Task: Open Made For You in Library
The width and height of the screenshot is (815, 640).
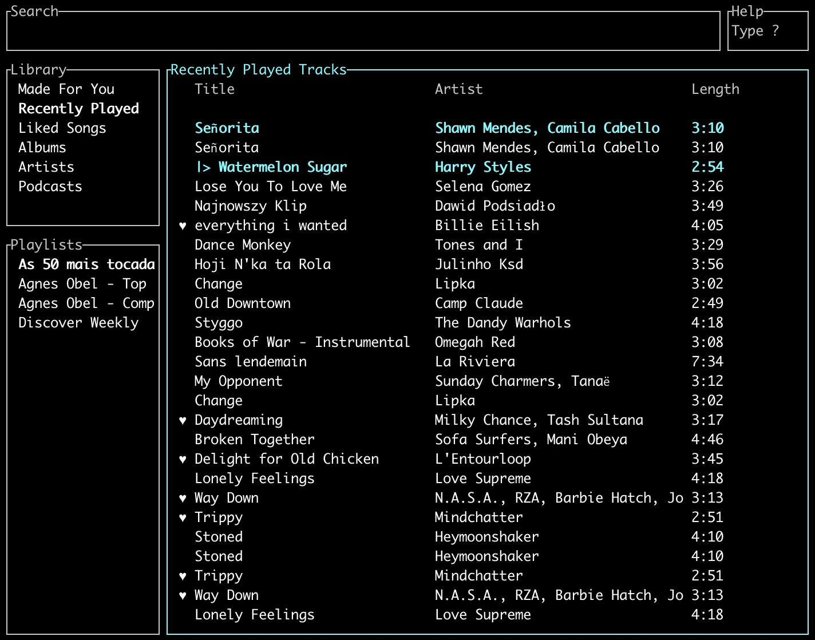Action: 66,89
